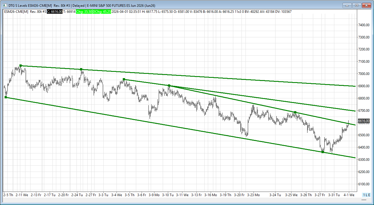Click the 7000.00 level on the price axis
Screen dimensions: 374x205
point(363,74)
